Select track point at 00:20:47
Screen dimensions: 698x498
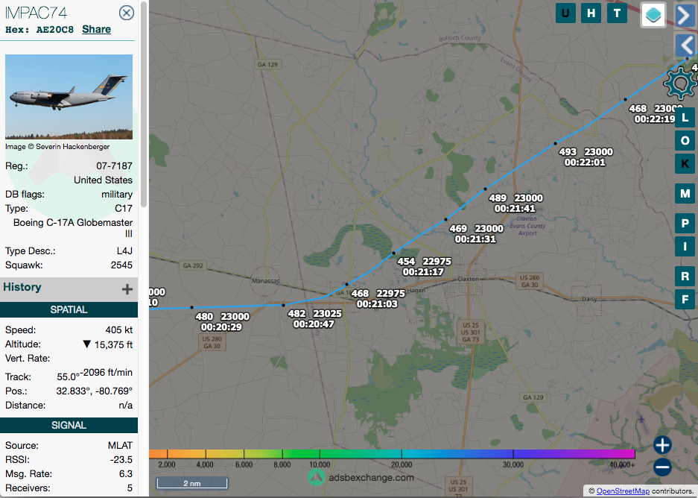284,305
